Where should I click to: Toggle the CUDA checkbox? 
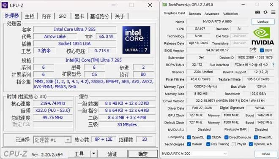[x=208, y=137]
